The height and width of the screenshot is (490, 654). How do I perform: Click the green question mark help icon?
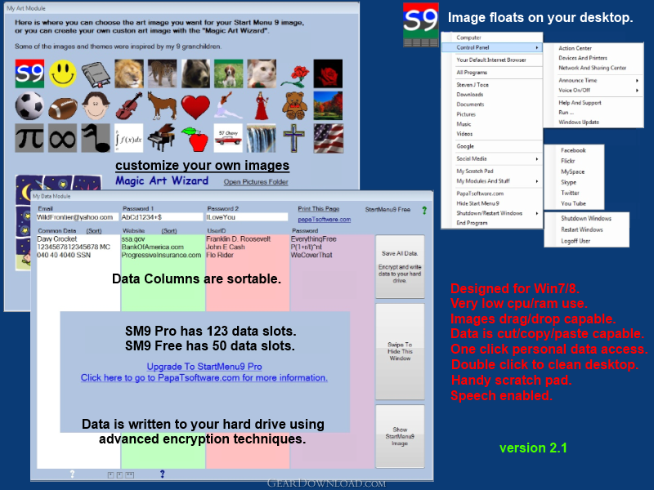pyautogui.click(x=424, y=211)
